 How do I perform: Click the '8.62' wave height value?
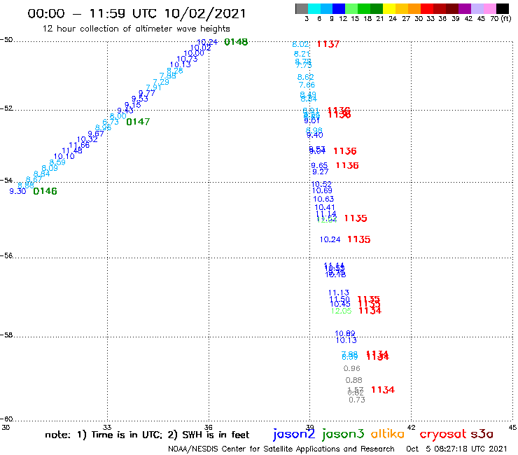pyautogui.click(x=306, y=77)
